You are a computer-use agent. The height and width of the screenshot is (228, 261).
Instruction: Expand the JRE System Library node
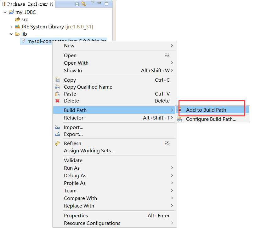11,27
